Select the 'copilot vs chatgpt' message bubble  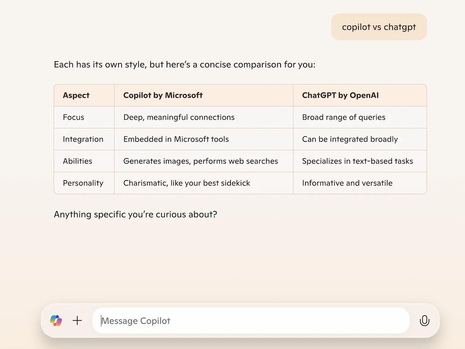coord(379,27)
